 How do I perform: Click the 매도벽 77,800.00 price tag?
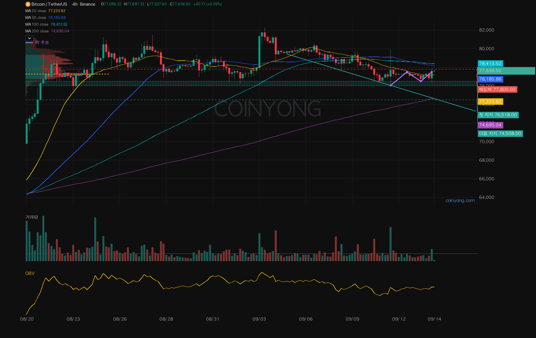[497, 90]
